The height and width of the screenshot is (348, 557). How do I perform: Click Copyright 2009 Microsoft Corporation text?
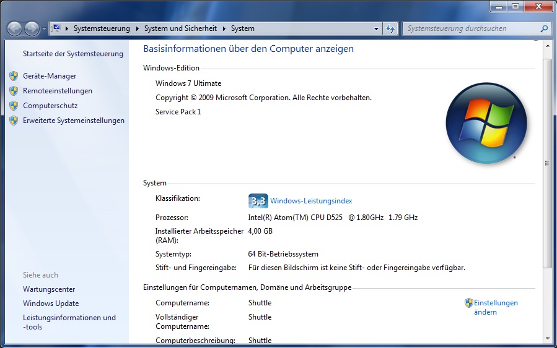[x=263, y=98]
